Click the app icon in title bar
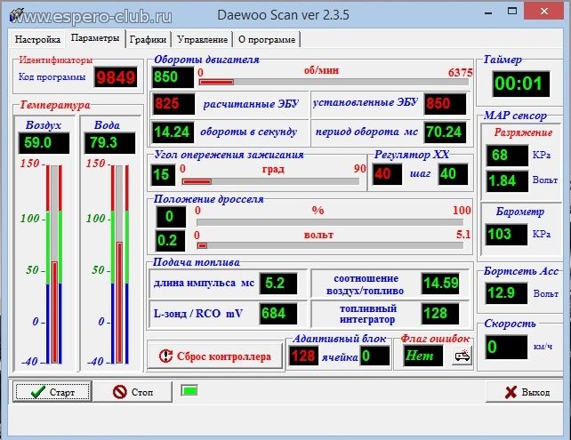This screenshot has height=440, width=571. (x=17, y=14)
